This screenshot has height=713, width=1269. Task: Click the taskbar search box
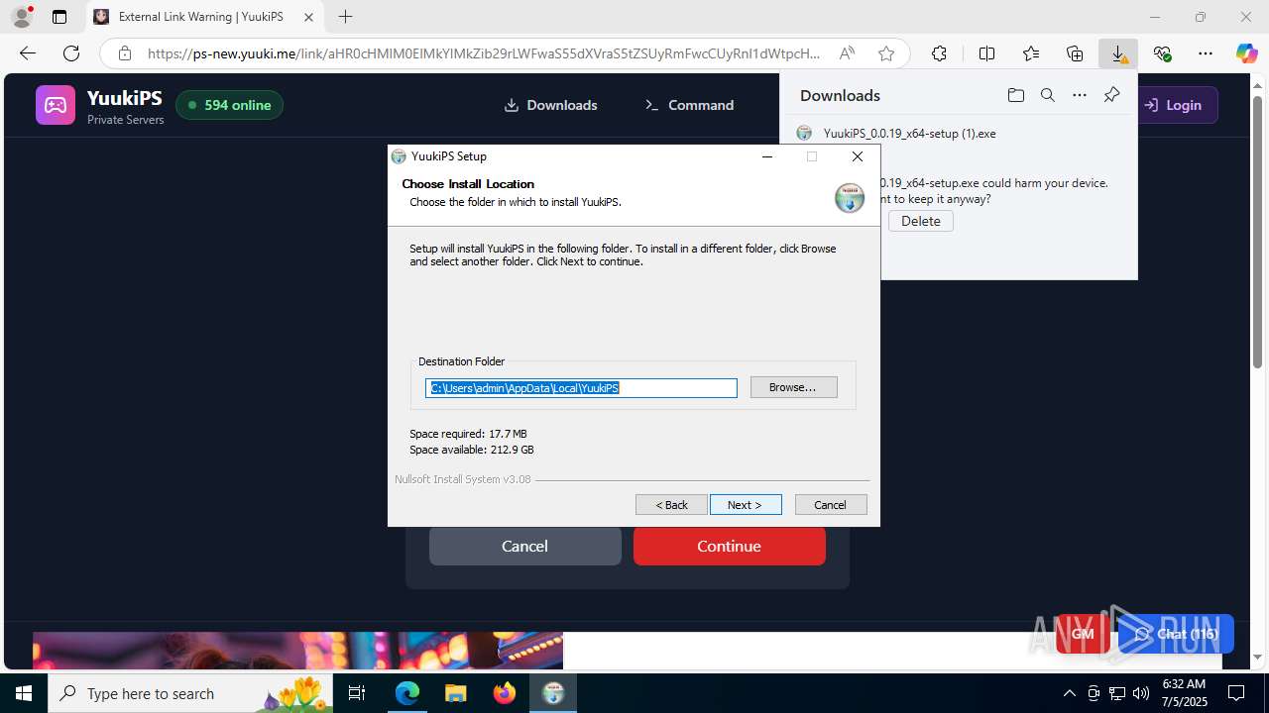click(x=190, y=693)
